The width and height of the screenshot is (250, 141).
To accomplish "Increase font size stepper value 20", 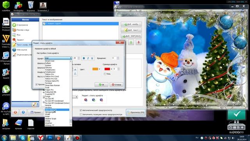I will click(79, 58).
